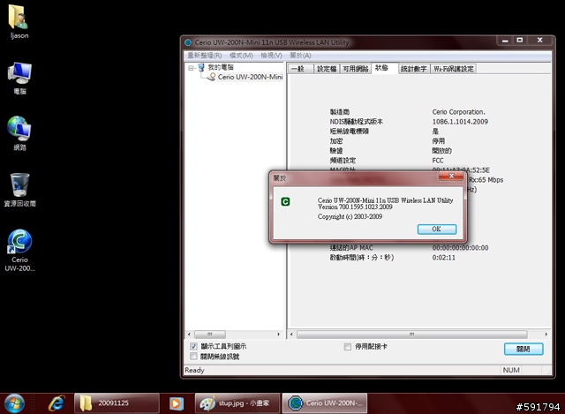
Task: Click OK in the About dialog
Action: click(437, 229)
